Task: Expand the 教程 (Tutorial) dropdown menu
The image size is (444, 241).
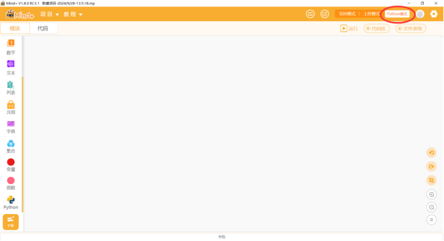Action: tap(73, 14)
